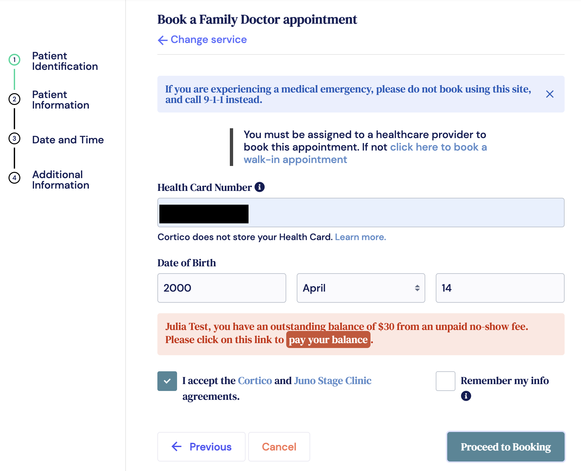The image size is (581, 471).
Task: Click the Previous button
Action: point(201,447)
